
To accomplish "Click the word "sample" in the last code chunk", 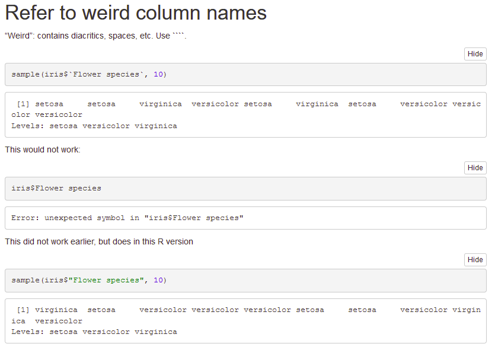I will tap(25, 280).
